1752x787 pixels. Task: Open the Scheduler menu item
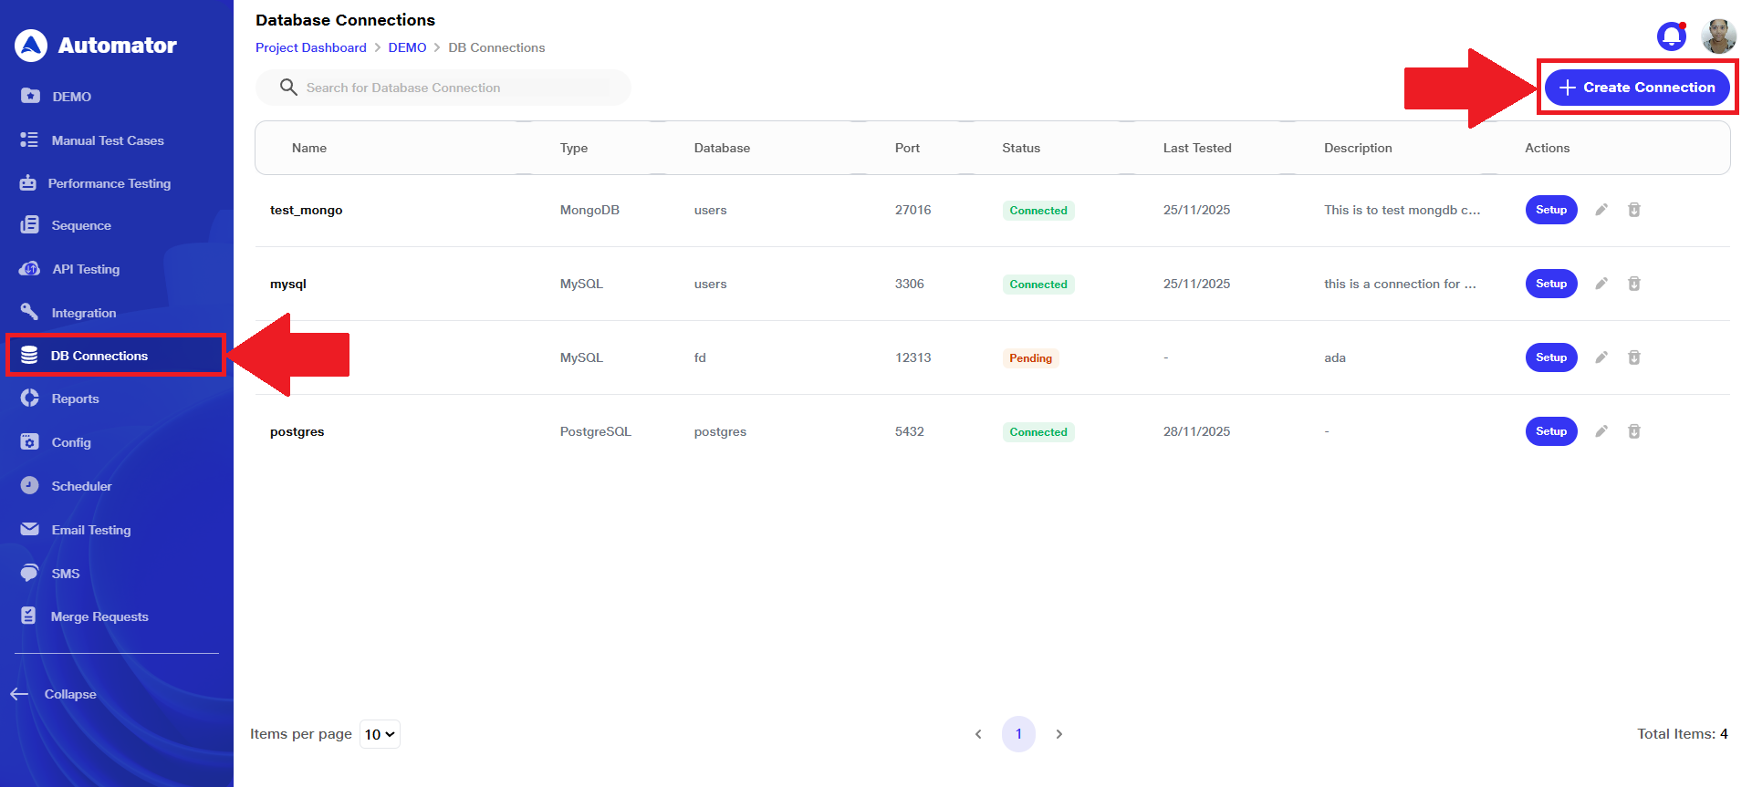[x=81, y=486]
